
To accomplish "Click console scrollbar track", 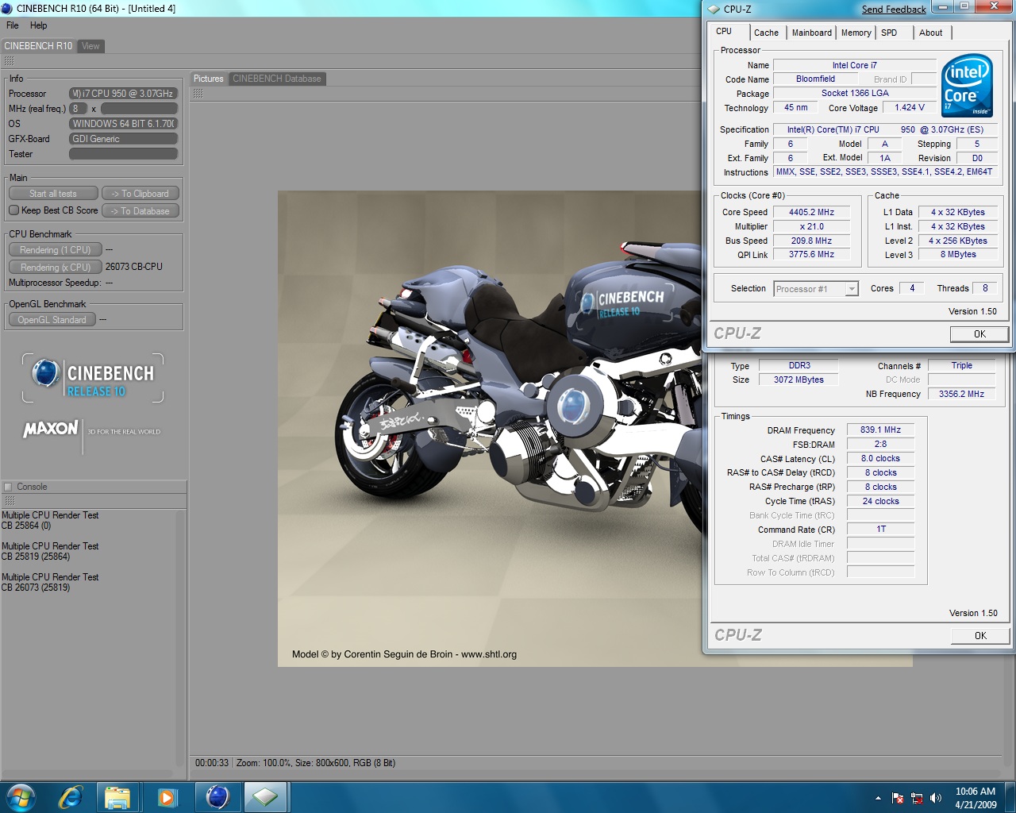I will pos(180,639).
